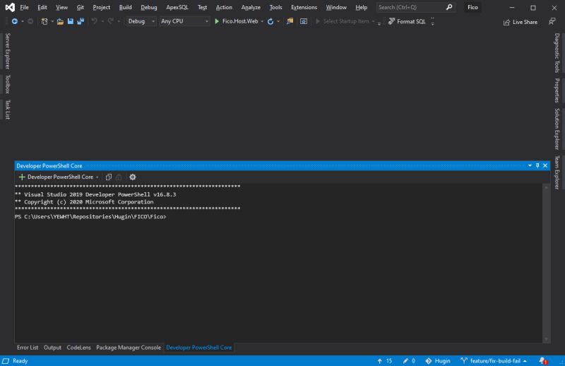Open the panel window position dropdown arrow
The image size is (565, 366).
pos(530,165)
